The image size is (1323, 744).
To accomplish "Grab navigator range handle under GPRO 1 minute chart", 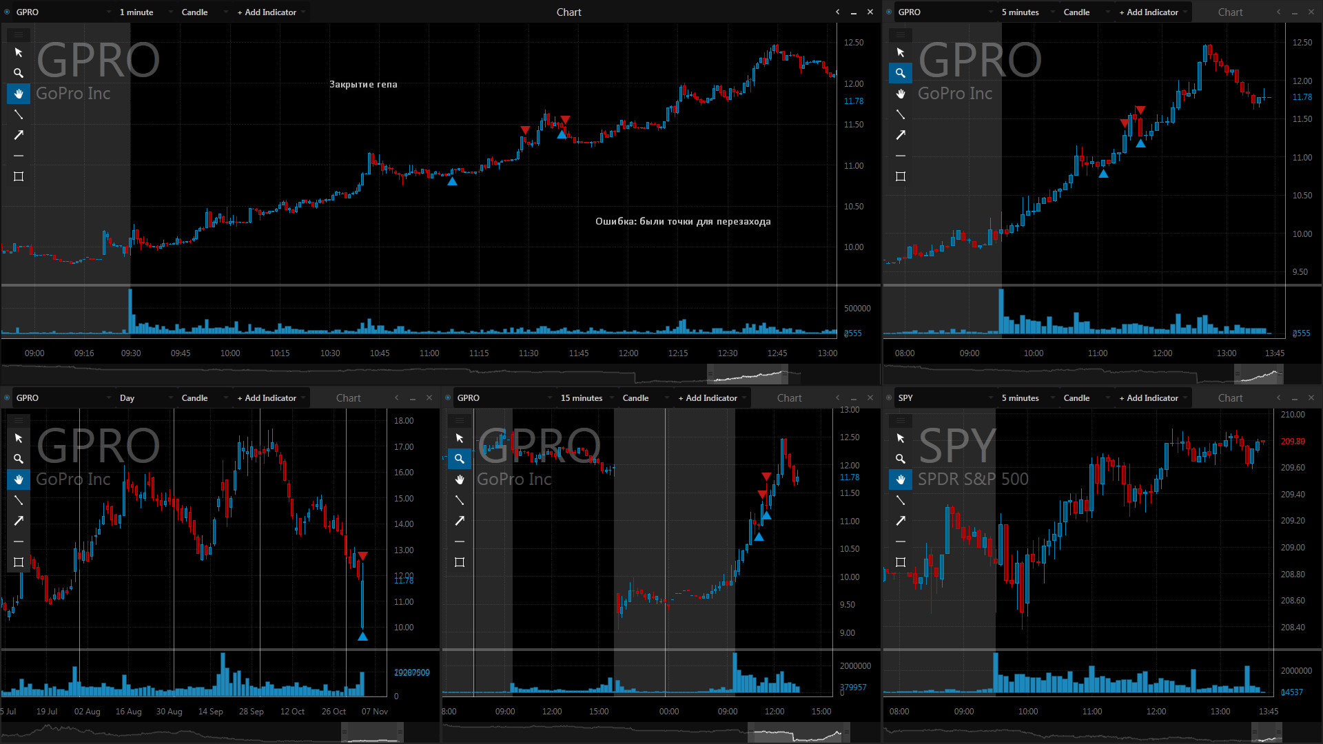I will click(748, 375).
